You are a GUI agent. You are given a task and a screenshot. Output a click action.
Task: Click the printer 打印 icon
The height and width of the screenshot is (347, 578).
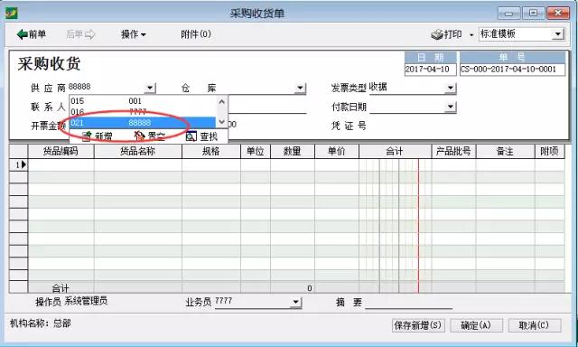pyautogui.click(x=437, y=34)
